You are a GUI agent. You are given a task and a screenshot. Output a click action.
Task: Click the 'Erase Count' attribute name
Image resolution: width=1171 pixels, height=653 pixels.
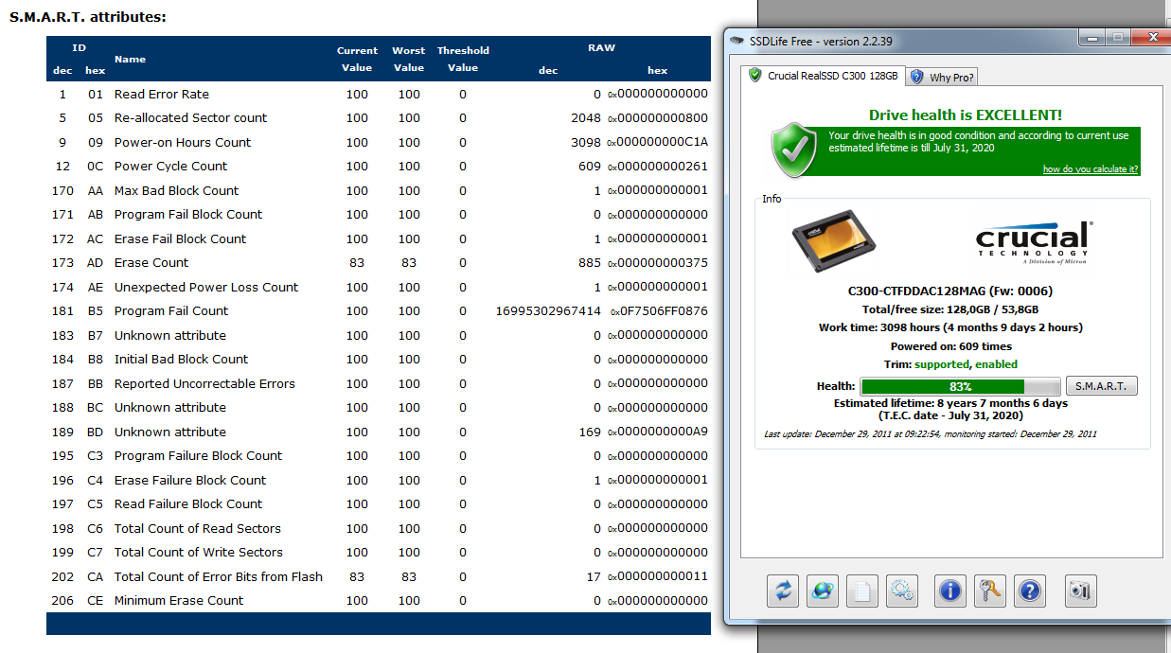point(151,263)
